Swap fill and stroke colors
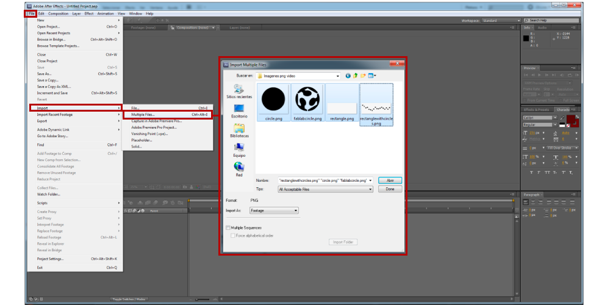Image resolution: width=610 pixels, height=305 pixels. point(577,117)
